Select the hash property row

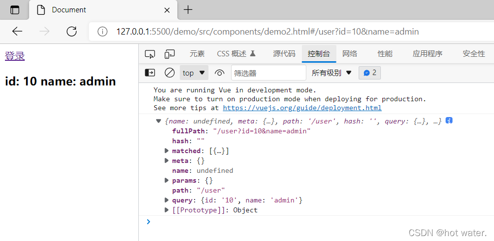(x=188, y=141)
